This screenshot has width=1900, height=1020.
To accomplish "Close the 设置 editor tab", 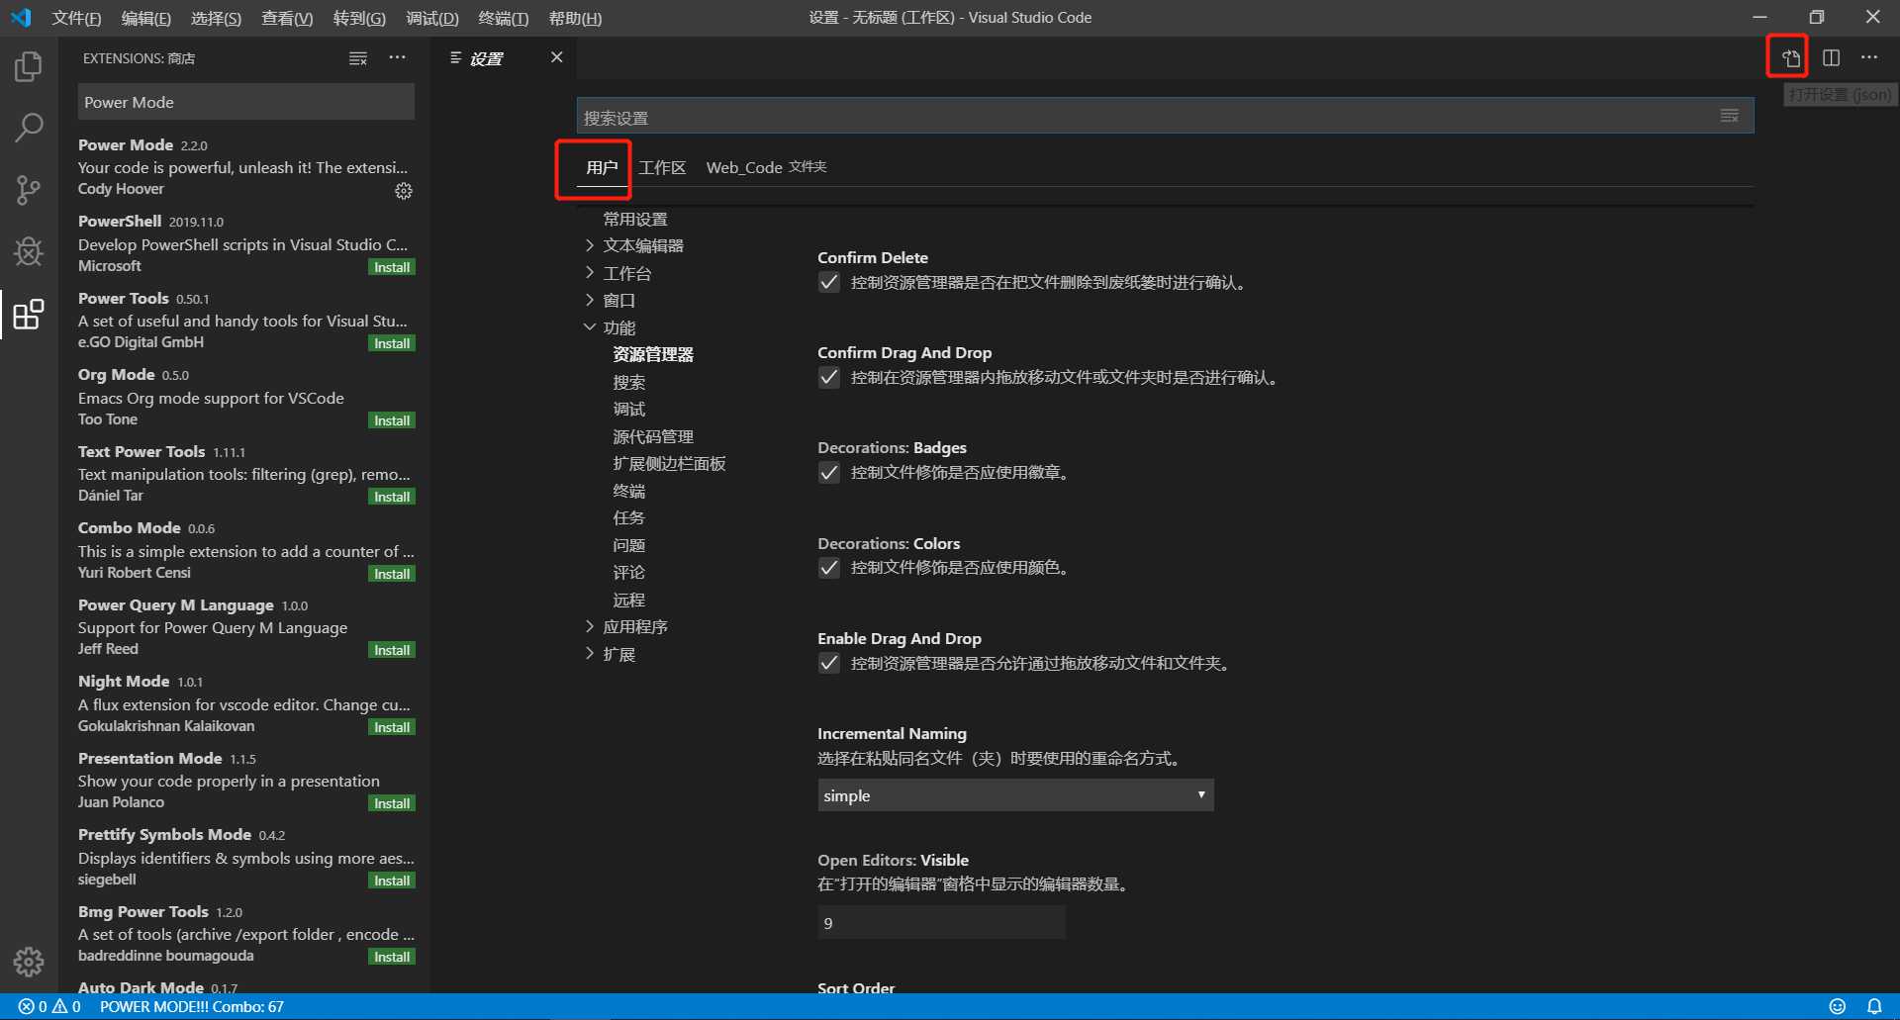I will click(557, 57).
